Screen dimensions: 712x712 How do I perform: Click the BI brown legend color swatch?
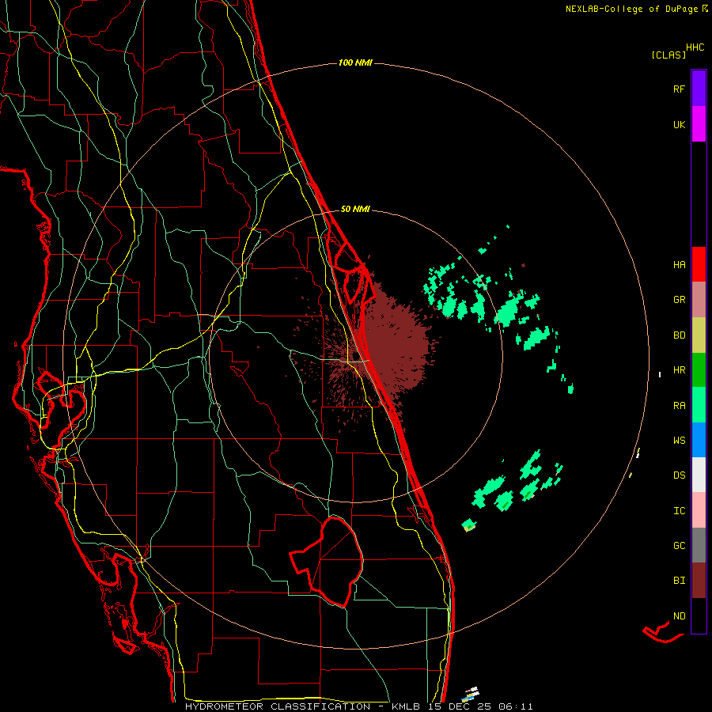[x=699, y=581]
